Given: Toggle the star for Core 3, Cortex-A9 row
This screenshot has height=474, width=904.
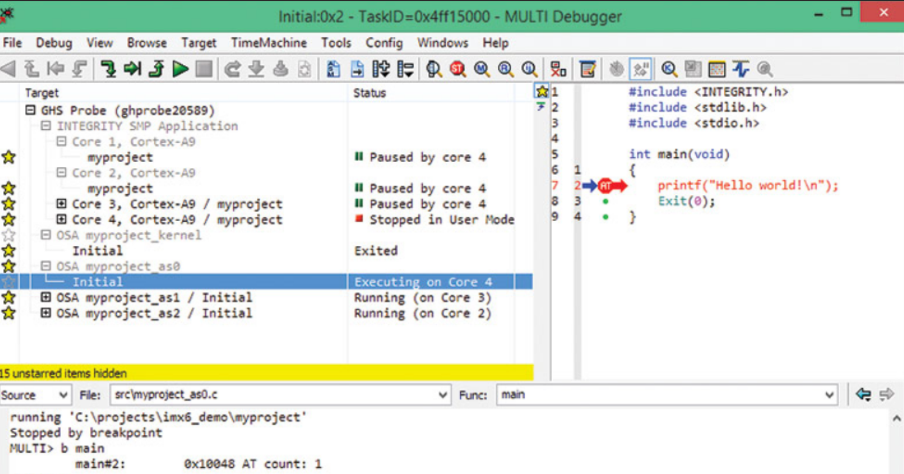Looking at the screenshot, I should click(x=9, y=204).
